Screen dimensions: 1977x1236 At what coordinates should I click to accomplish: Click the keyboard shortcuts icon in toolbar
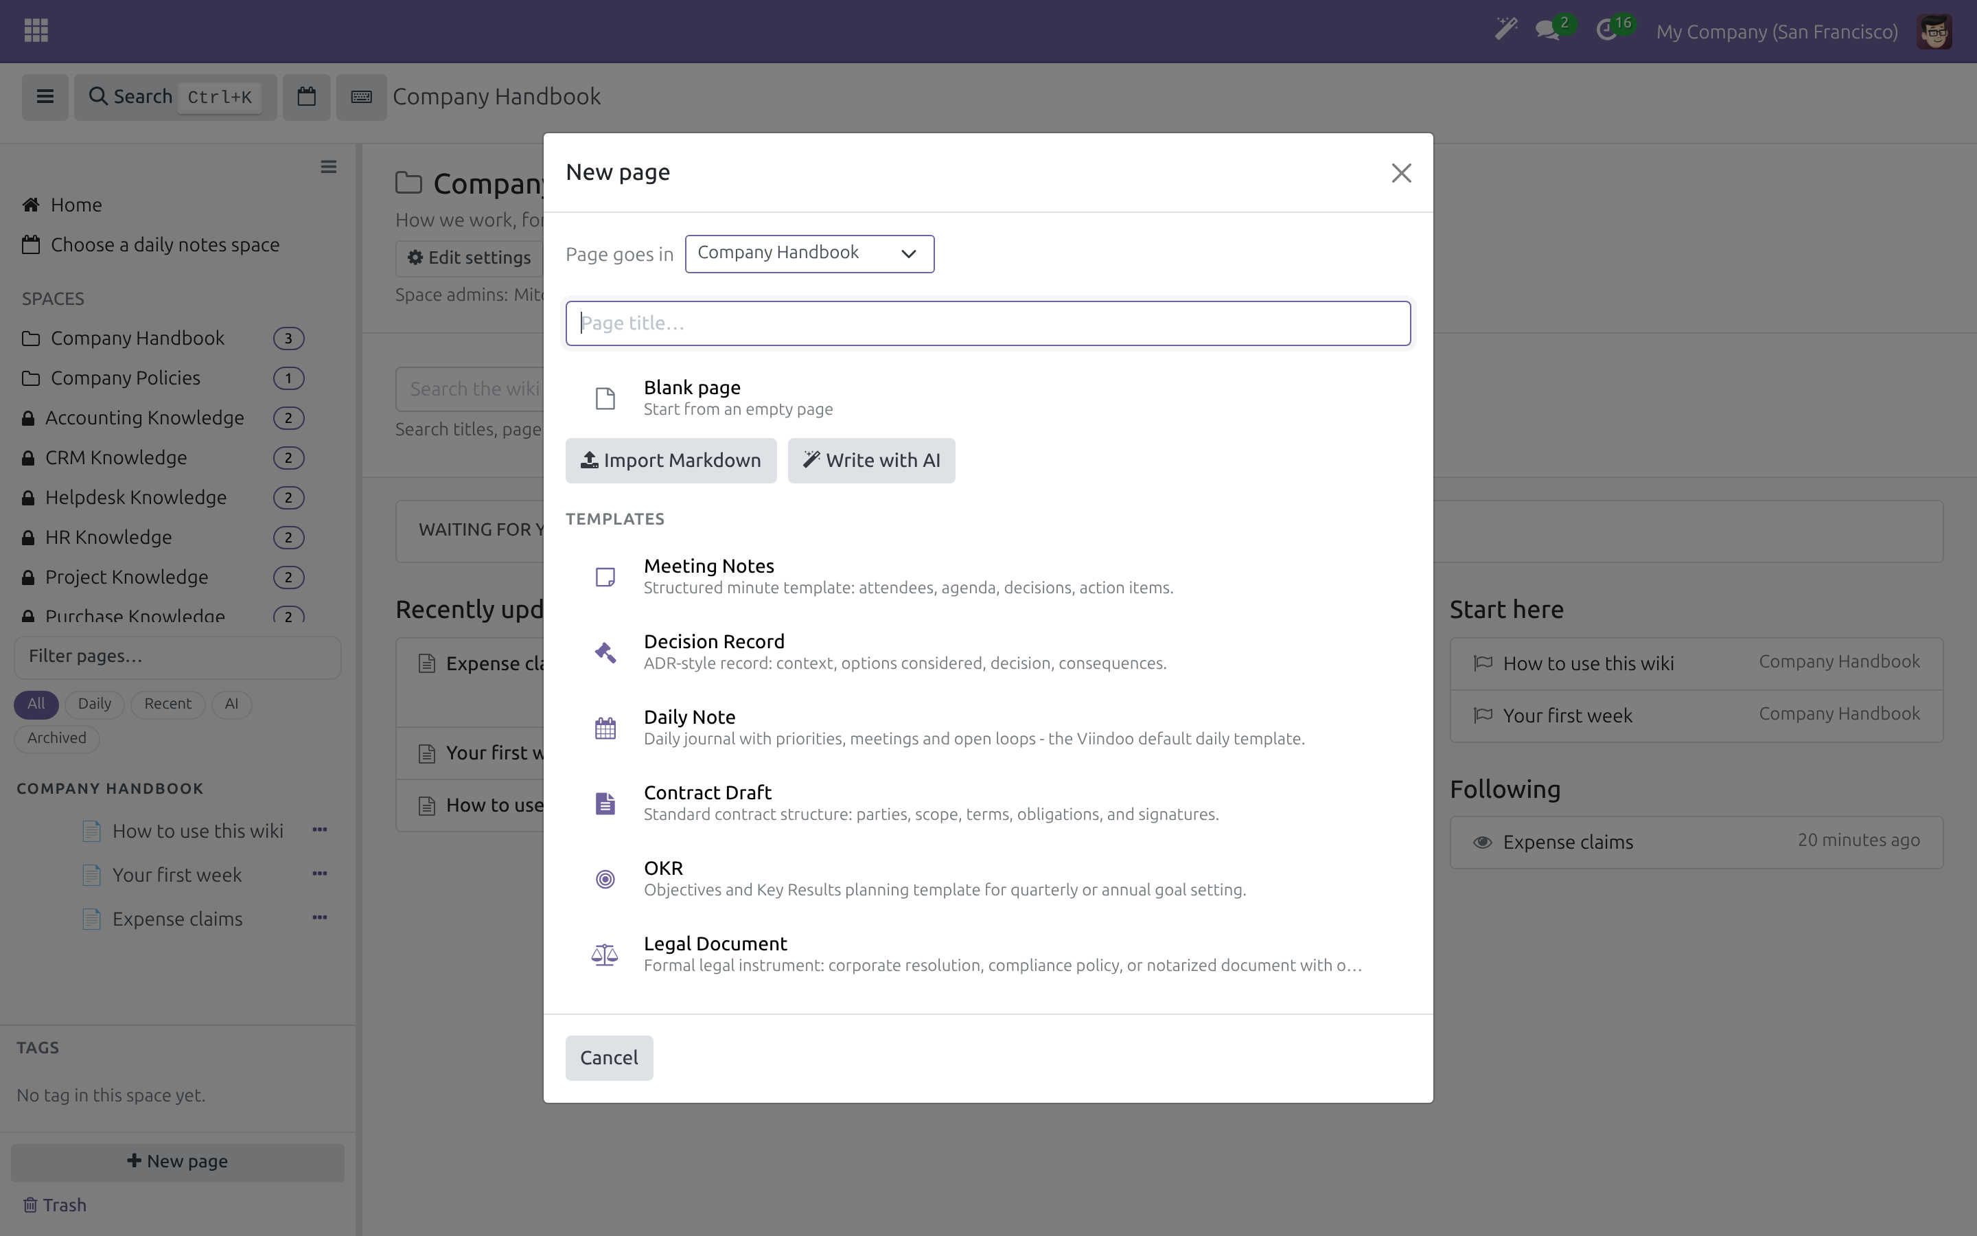(361, 96)
